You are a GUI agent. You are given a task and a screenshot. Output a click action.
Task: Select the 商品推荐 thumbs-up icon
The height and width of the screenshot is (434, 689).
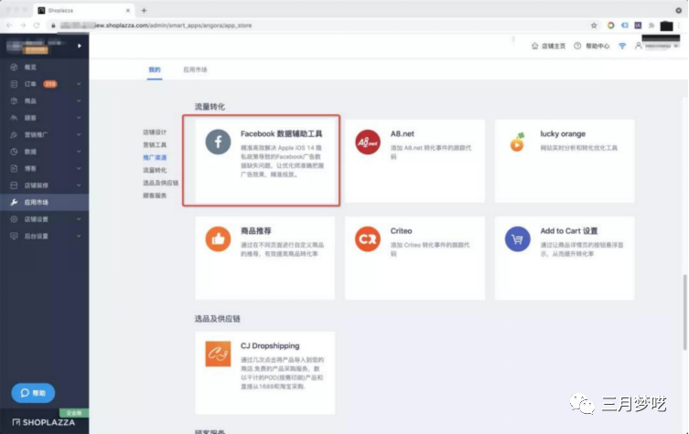[218, 239]
